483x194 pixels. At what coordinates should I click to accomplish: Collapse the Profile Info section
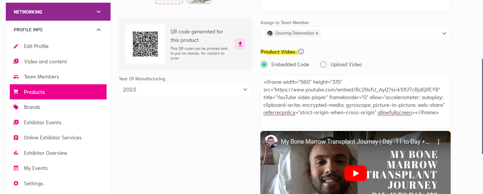click(x=99, y=30)
